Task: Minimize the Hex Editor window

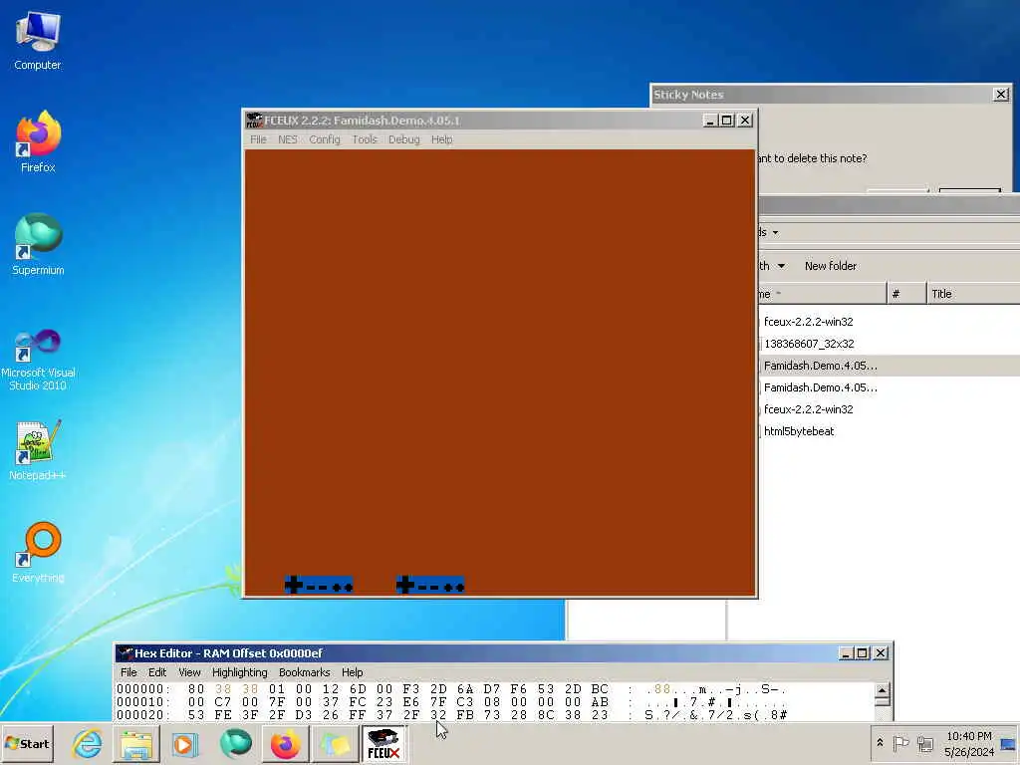Action: tap(845, 653)
